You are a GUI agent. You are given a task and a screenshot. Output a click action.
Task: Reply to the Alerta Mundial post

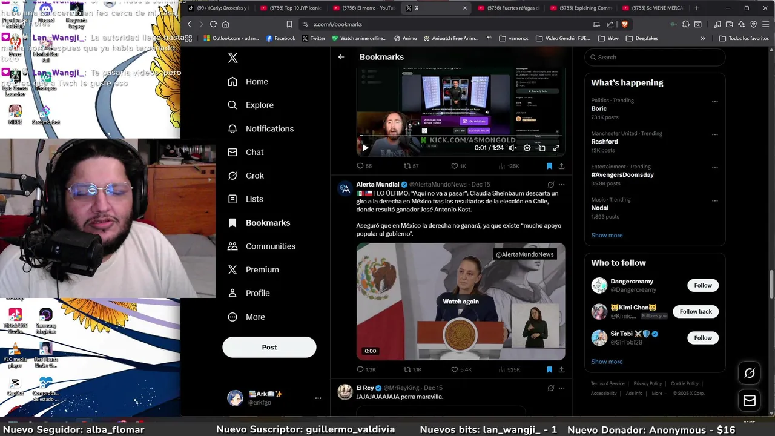pos(366,369)
